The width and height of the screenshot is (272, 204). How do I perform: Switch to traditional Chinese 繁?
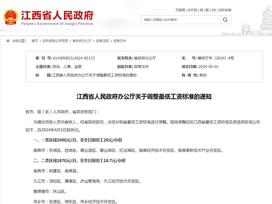pos(208,9)
